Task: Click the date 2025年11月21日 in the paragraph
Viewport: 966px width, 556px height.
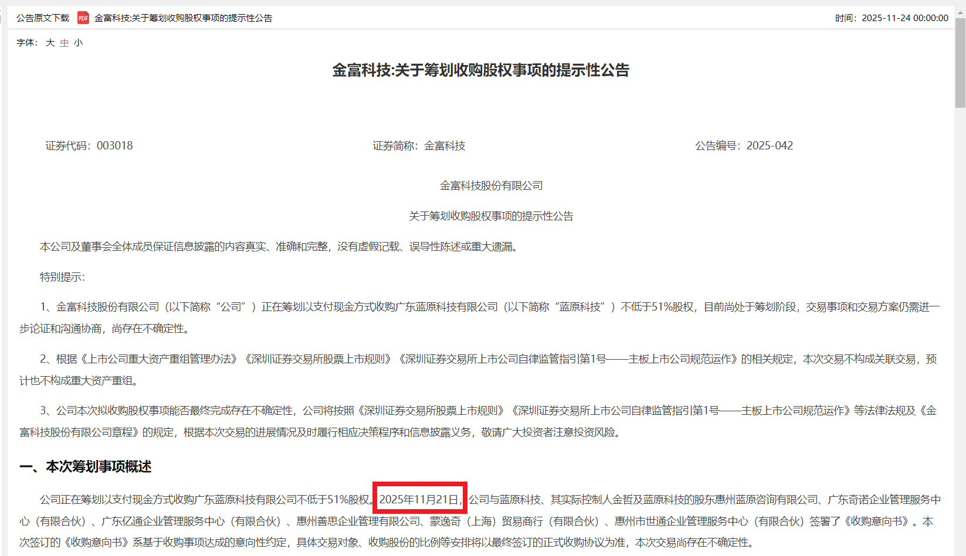Action: point(420,500)
